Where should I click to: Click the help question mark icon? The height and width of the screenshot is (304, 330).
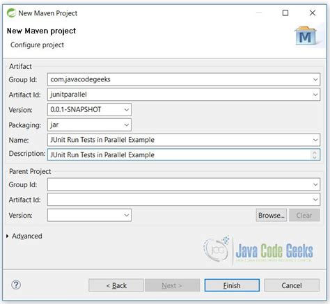click(x=16, y=285)
